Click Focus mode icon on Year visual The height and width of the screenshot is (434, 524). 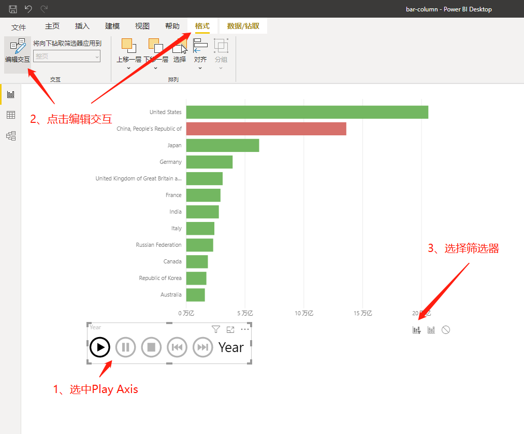[230, 329]
